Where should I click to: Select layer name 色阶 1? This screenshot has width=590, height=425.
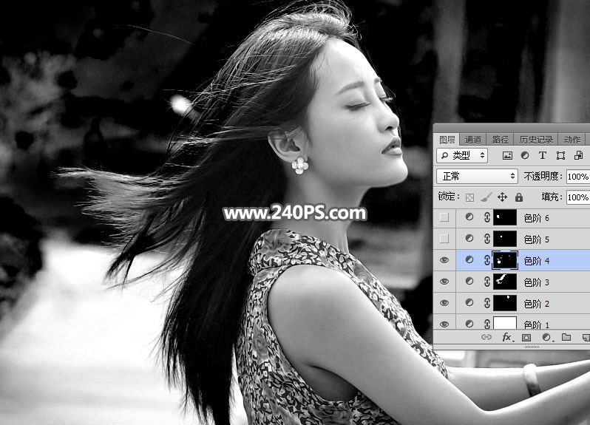point(537,325)
